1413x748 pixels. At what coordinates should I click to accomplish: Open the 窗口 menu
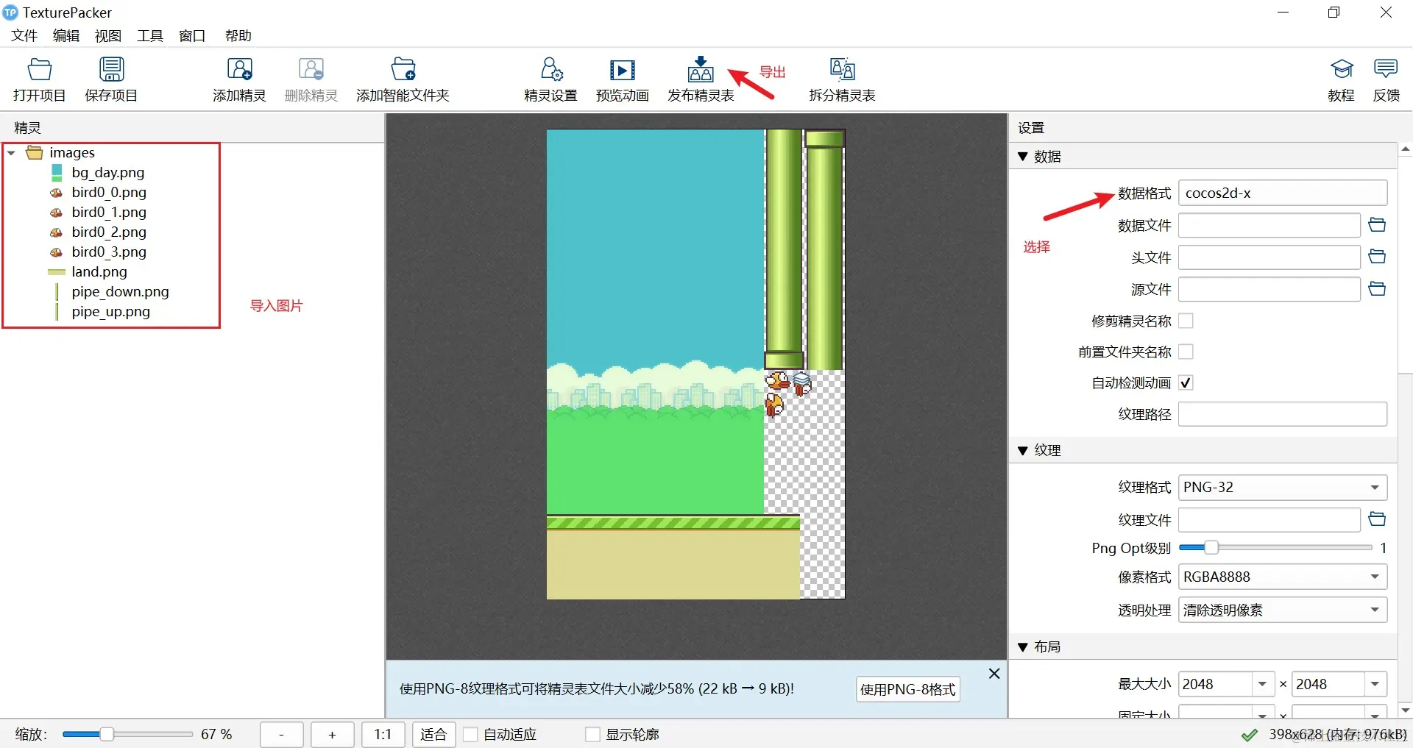[x=192, y=35]
